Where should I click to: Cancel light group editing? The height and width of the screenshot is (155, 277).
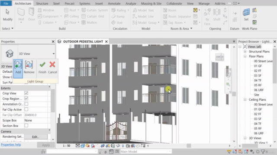pos(52,68)
